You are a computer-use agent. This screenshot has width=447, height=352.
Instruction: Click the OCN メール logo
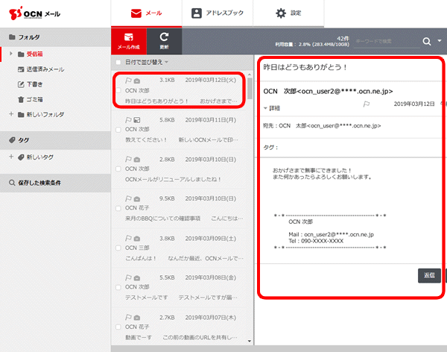pos(34,13)
